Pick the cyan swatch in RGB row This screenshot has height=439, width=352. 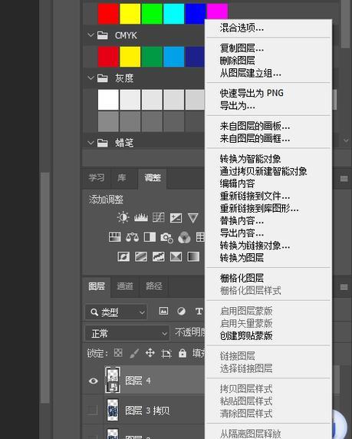pos(174,14)
